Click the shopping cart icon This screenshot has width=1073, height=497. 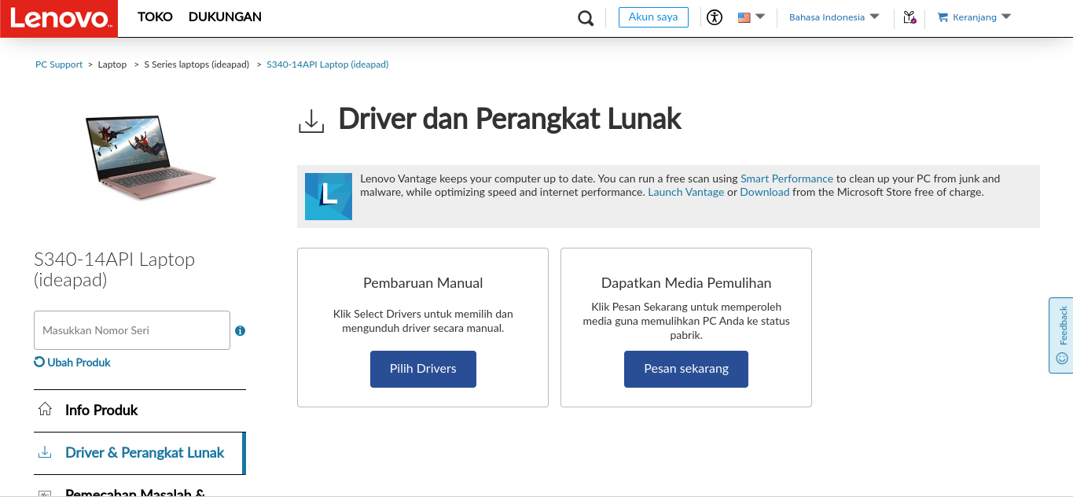(x=943, y=17)
